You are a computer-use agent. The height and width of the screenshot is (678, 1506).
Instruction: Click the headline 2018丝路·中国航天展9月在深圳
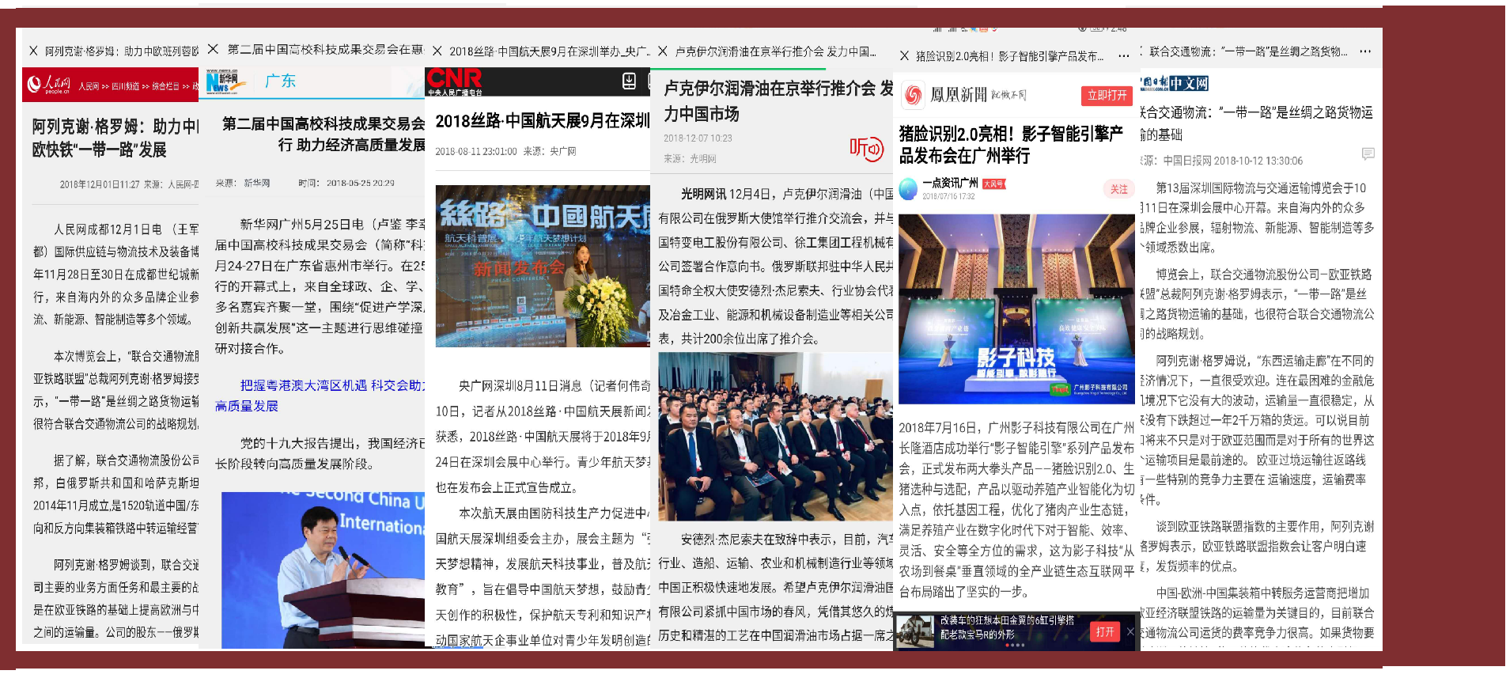pos(543,121)
